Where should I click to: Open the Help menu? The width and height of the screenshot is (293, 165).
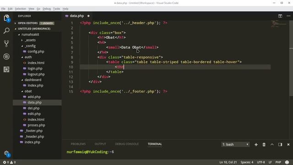[65, 9]
